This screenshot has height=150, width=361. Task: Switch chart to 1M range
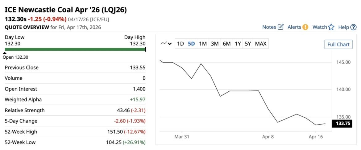[203, 44]
